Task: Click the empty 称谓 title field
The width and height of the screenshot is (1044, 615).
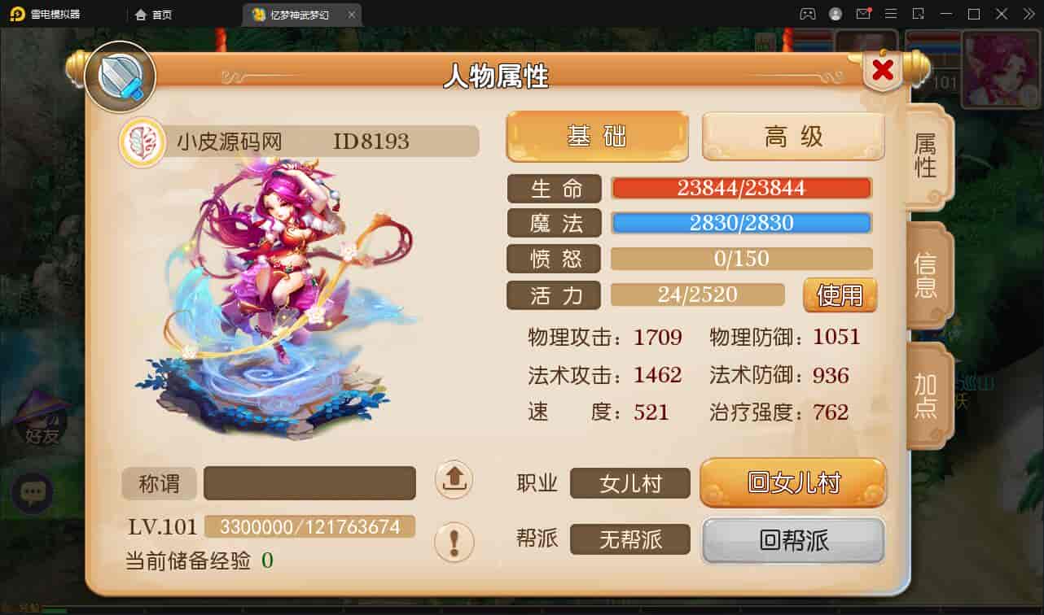Action: (309, 483)
